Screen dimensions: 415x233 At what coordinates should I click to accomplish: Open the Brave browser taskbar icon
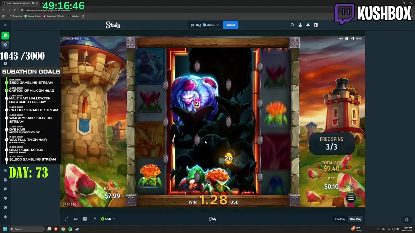click(x=56, y=229)
